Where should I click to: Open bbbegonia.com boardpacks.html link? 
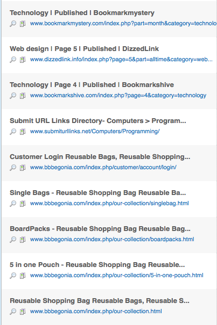[112, 240]
